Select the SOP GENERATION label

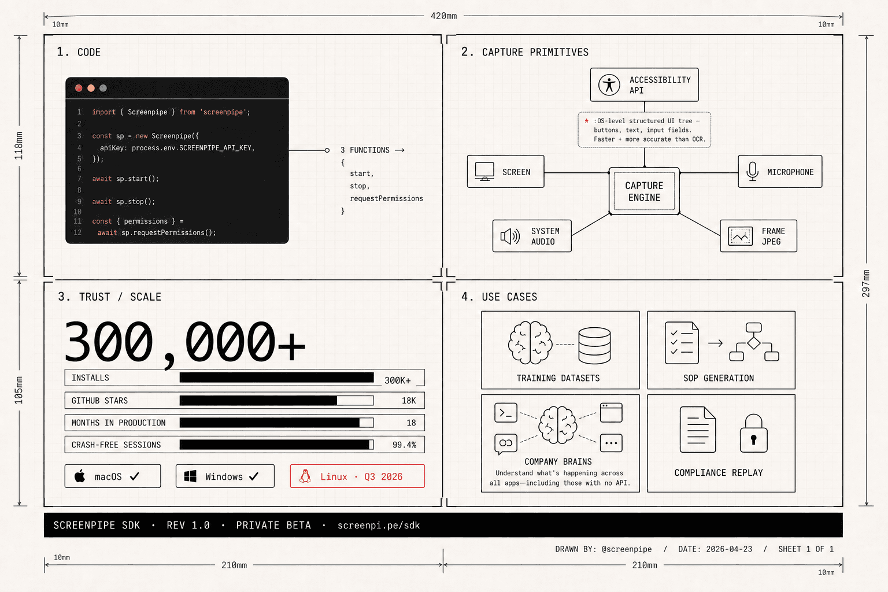[x=719, y=378]
